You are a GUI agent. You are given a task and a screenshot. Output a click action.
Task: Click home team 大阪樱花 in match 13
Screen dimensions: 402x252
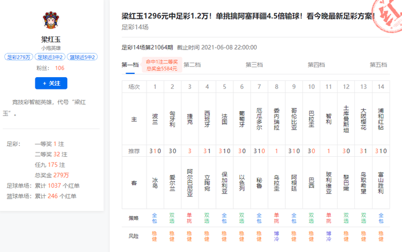(364, 119)
